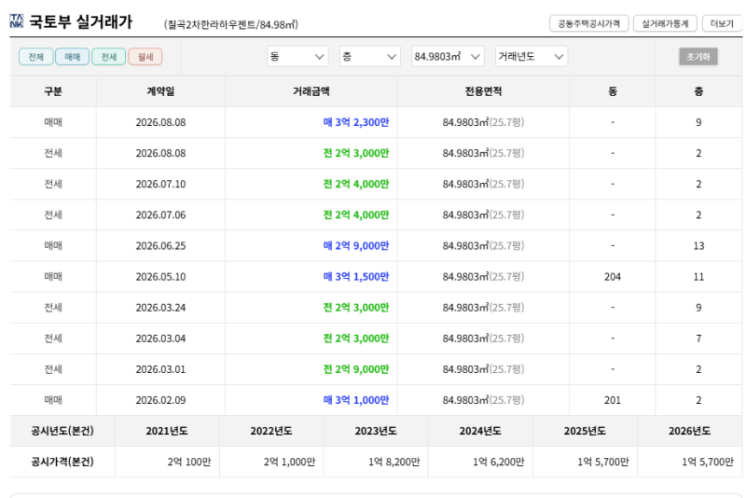
Task: Click the floor value 11
Action: click(x=698, y=277)
